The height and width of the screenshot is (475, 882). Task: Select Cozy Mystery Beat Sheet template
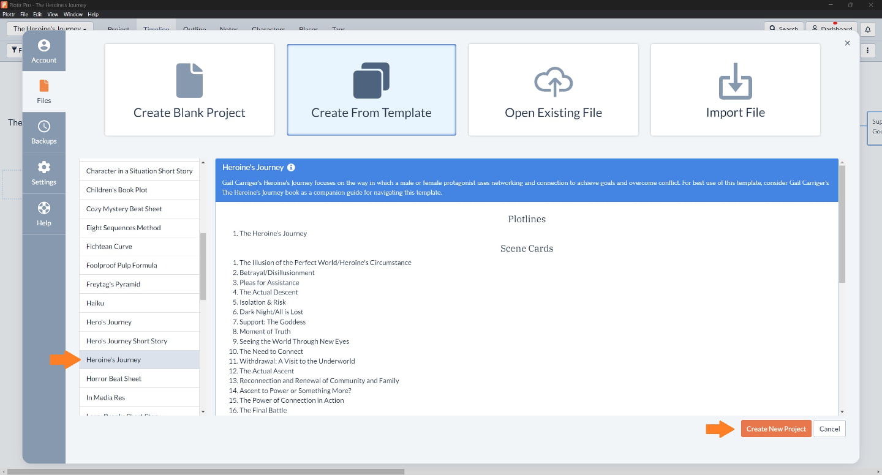(x=140, y=209)
